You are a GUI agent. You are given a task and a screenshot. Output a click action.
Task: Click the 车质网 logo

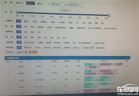[128, 90]
